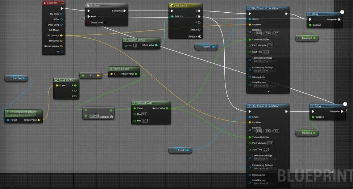Click Owning Actor pin on Sound 1 Play Sound node
The height and width of the screenshot is (189, 353).
coord(250,77)
